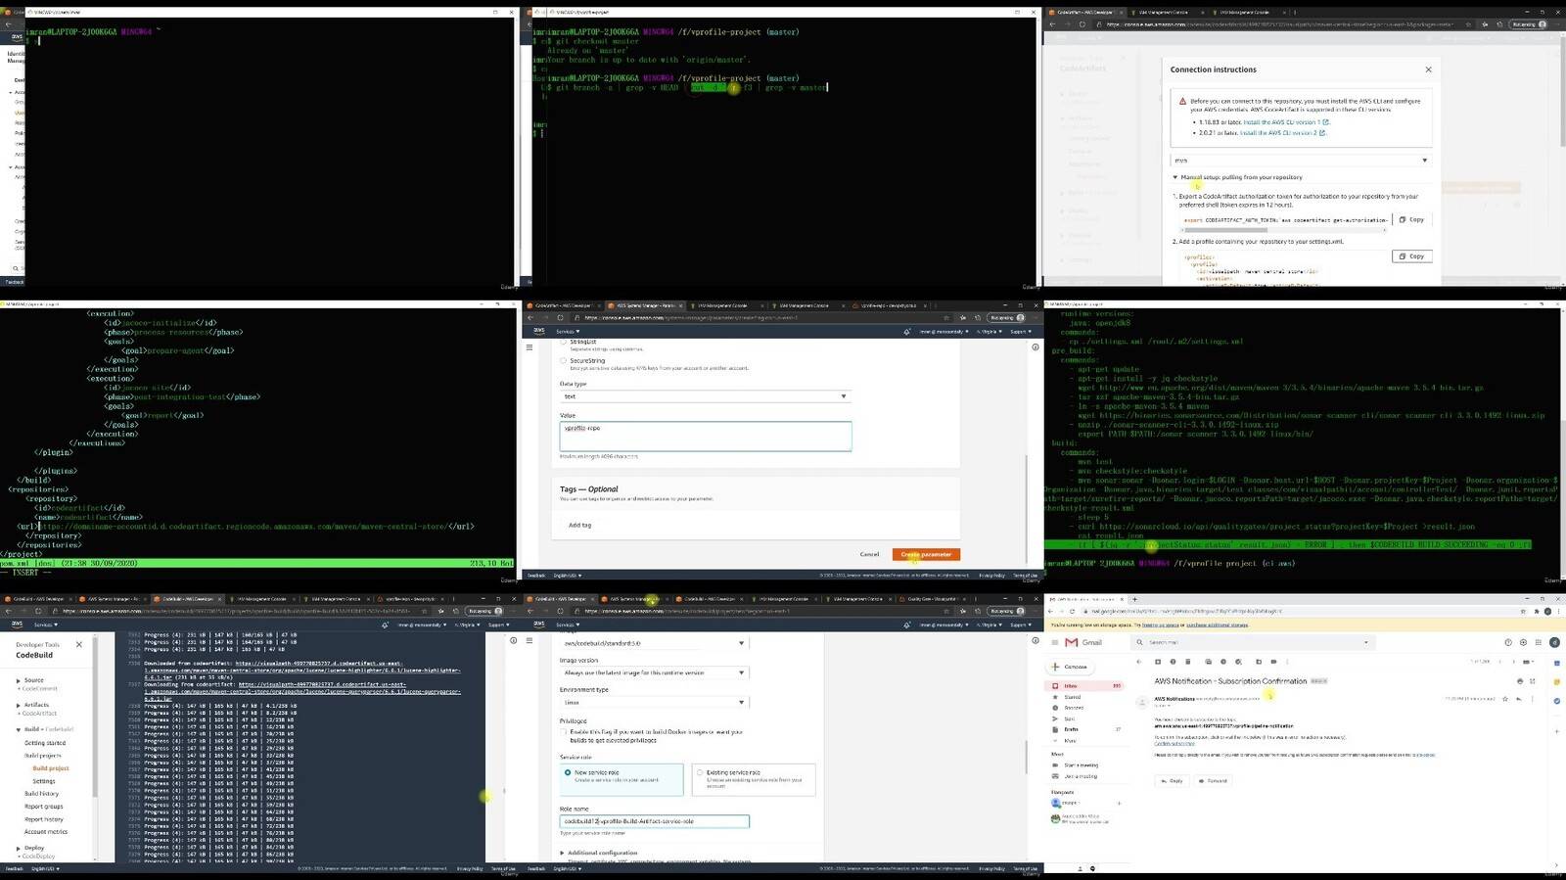This screenshot has width=1566, height=880.
Task: Click the orange Create parameter button
Action: tap(926, 554)
